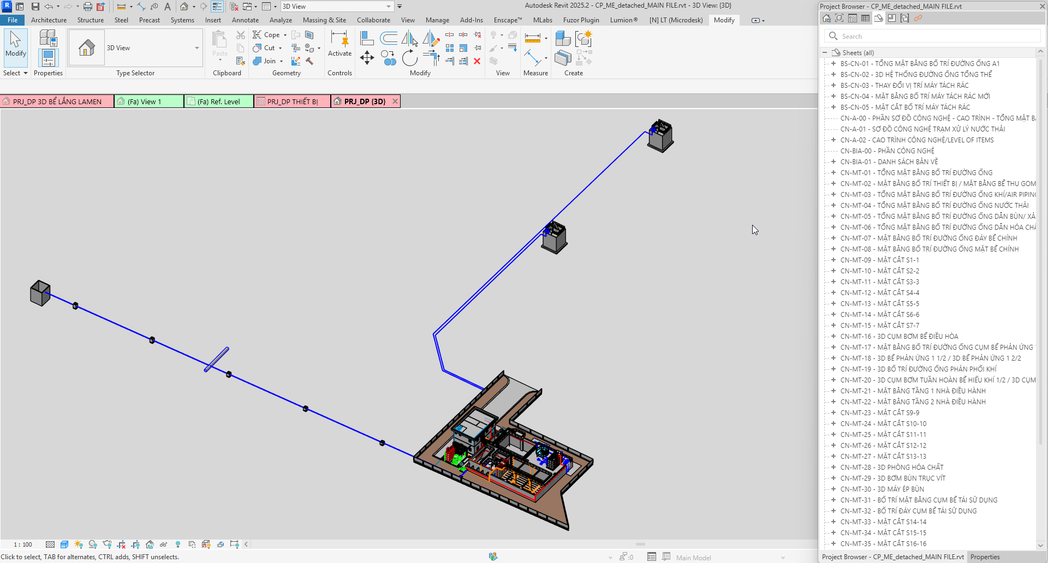
Task: Click the Offset tool icon
Action: click(x=388, y=38)
